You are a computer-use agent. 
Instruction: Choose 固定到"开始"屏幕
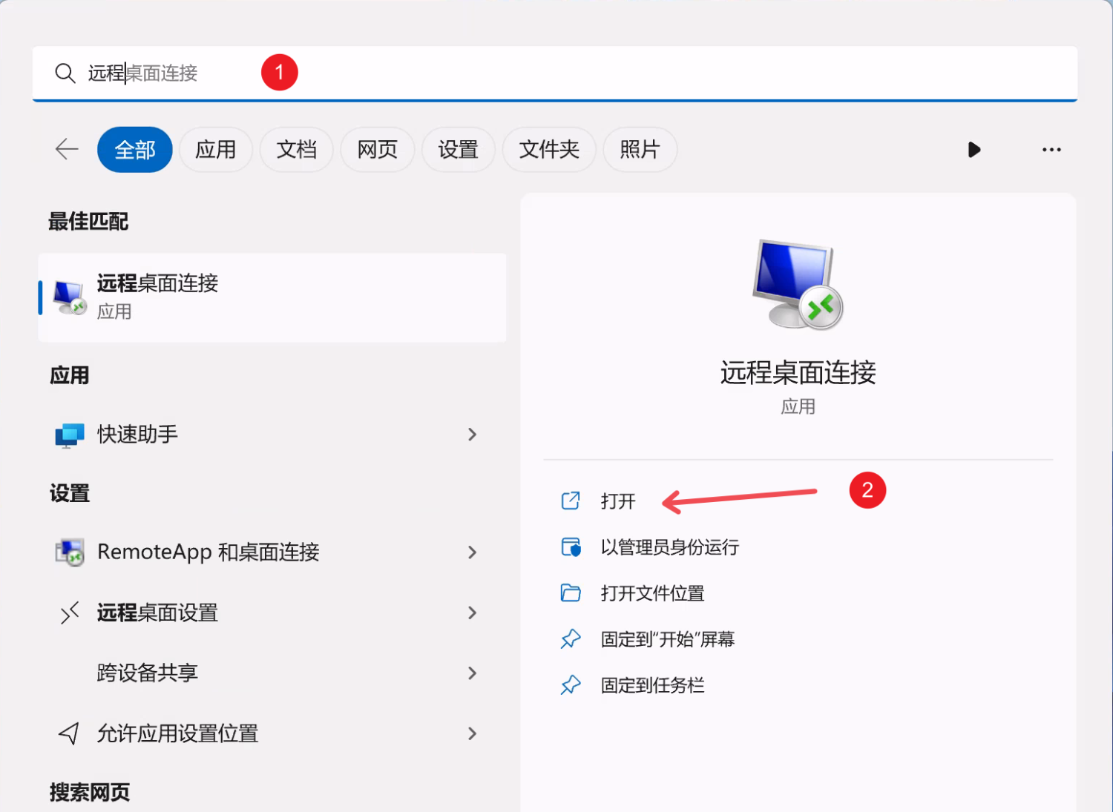pyautogui.click(x=668, y=639)
